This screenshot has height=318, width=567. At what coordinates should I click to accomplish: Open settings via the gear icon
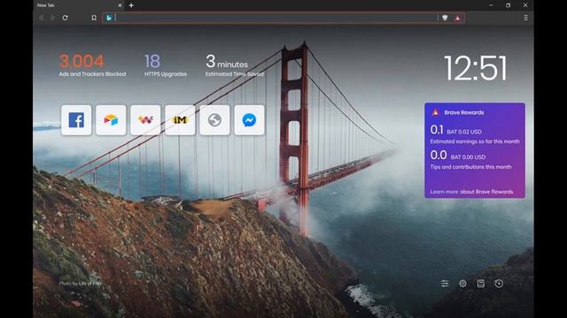[462, 284]
